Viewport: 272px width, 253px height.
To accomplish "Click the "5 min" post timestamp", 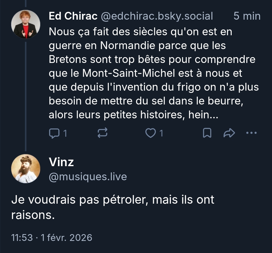I will (x=247, y=16).
